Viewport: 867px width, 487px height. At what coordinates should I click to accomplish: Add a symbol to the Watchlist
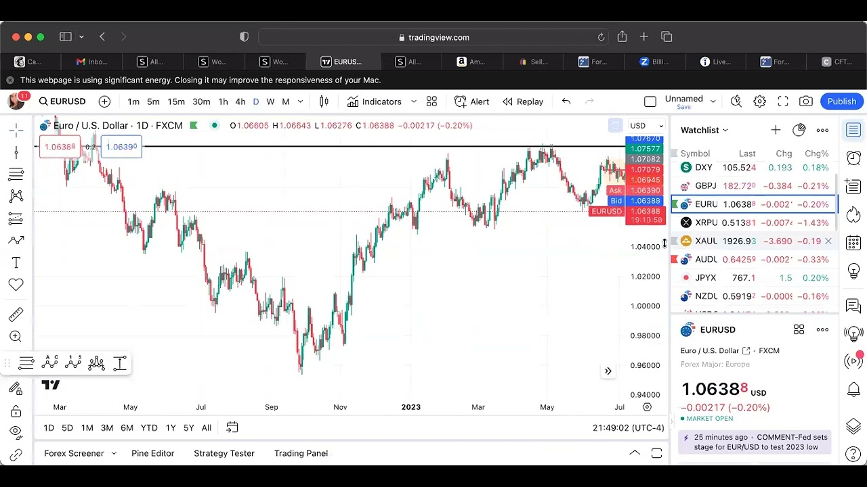[x=776, y=130]
